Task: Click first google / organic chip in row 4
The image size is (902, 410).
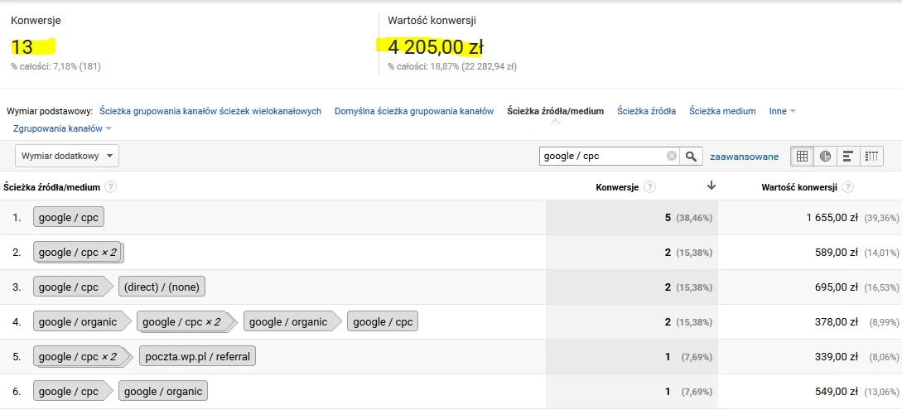Action: click(x=80, y=322)
